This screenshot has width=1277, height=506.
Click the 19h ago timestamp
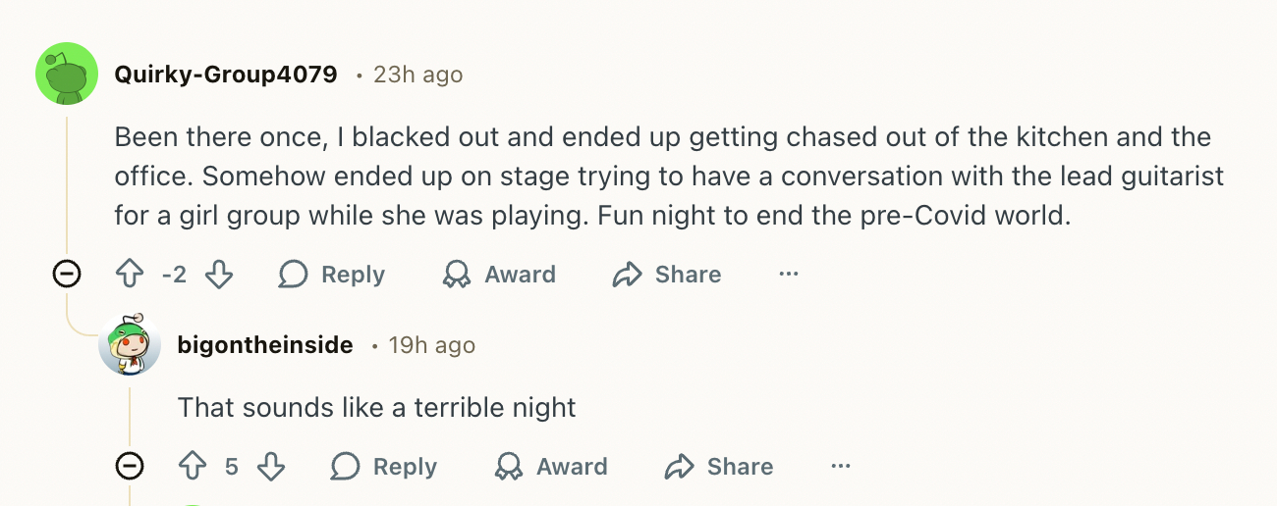point(432,345)
